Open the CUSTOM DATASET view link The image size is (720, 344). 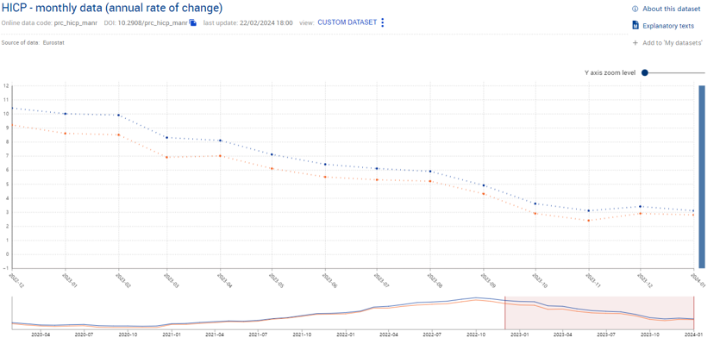point(347,22)
